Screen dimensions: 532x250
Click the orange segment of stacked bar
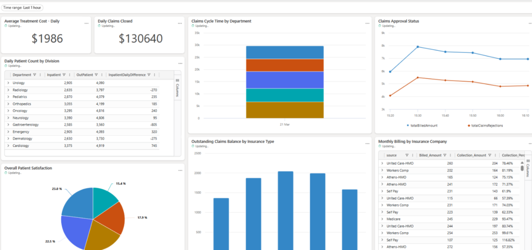point(285,65)
